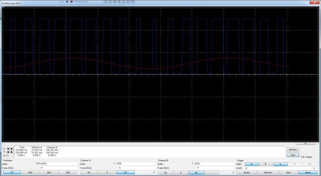Click the Reverse button
321x176 pixels.
(293, 150)
